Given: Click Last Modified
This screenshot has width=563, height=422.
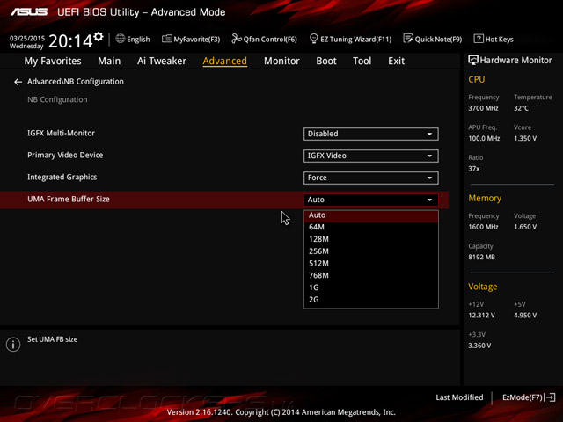Looking at the screenshot, I should click(x=459, y=397).
